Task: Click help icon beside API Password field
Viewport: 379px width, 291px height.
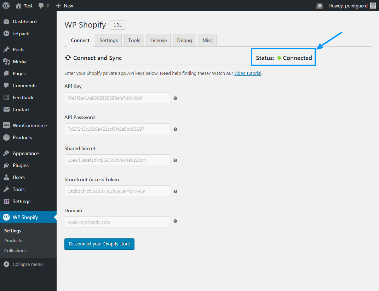Action: [175, 129]
